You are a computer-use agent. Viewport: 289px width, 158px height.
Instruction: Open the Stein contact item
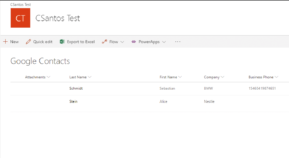pyautogui.click(x=73, y=101)
